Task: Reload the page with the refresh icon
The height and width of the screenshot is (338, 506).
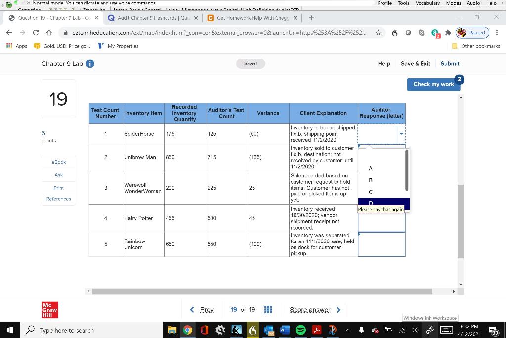Action: tap(36, 32)
